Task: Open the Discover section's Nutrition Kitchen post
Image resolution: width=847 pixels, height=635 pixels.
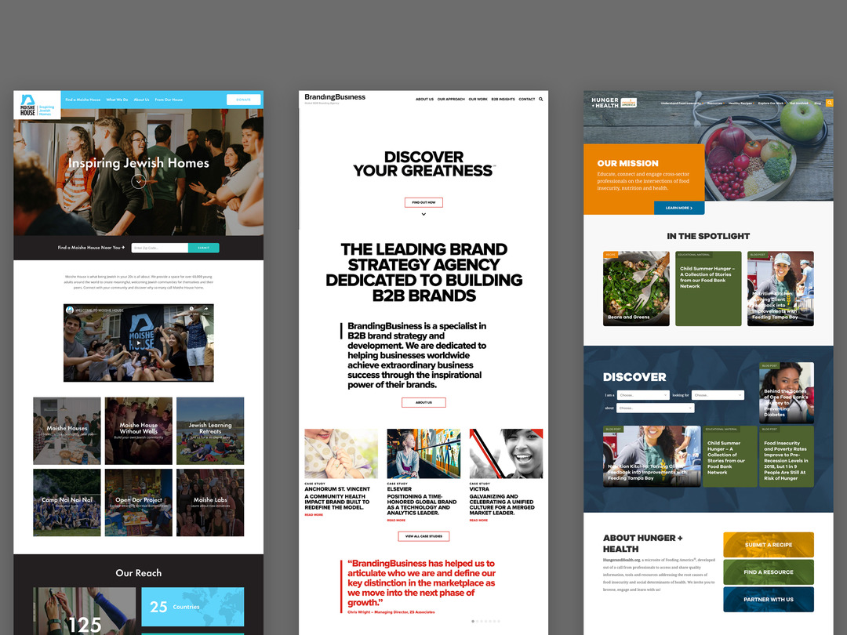Action: click(652, 456)
